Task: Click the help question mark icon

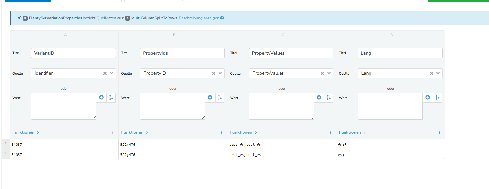Action: (222, 18)
